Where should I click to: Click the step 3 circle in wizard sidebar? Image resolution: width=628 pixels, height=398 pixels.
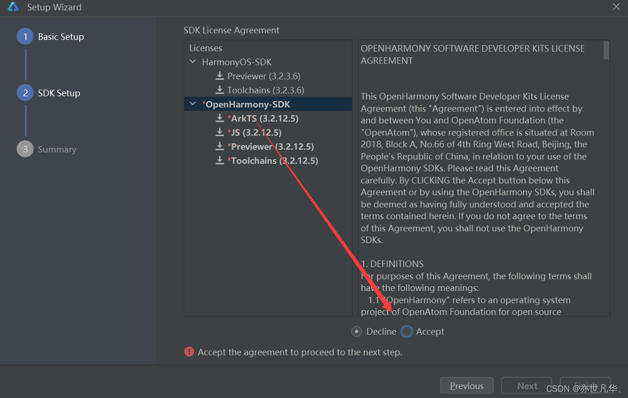click(25, 149)
